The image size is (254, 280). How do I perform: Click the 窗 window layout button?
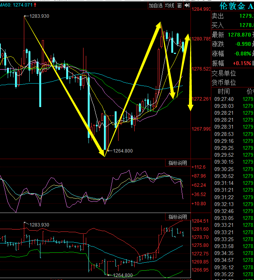[x=180, y=5]
